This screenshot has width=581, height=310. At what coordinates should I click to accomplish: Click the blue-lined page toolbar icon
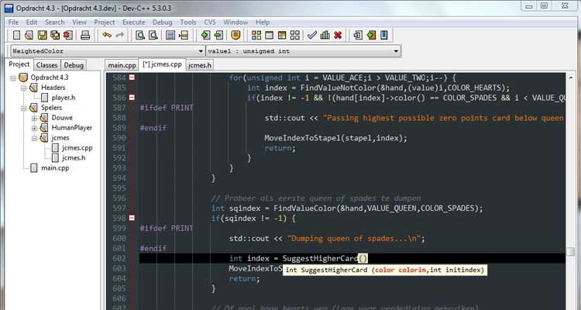(170, 35)
